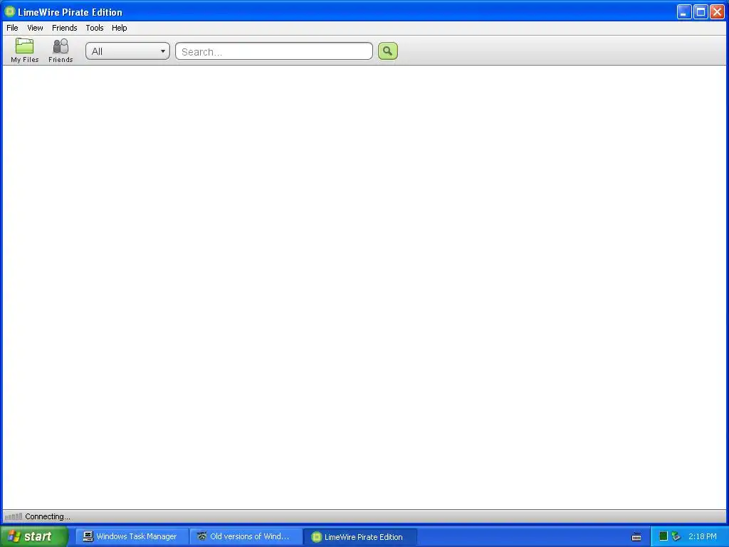Open the My Files library
This screenshot has height=547, width=729.
click(x=25, y=51)
